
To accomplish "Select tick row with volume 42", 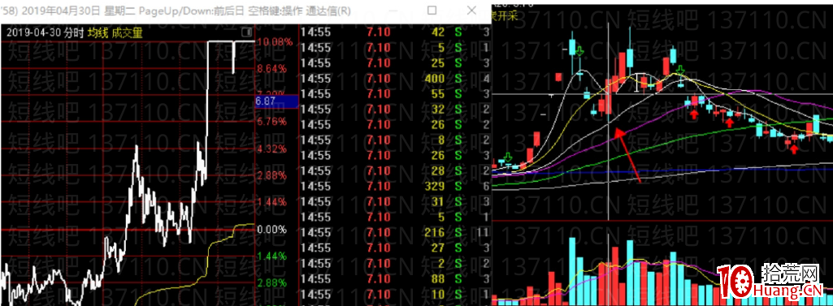I will [x=395, y=32].
